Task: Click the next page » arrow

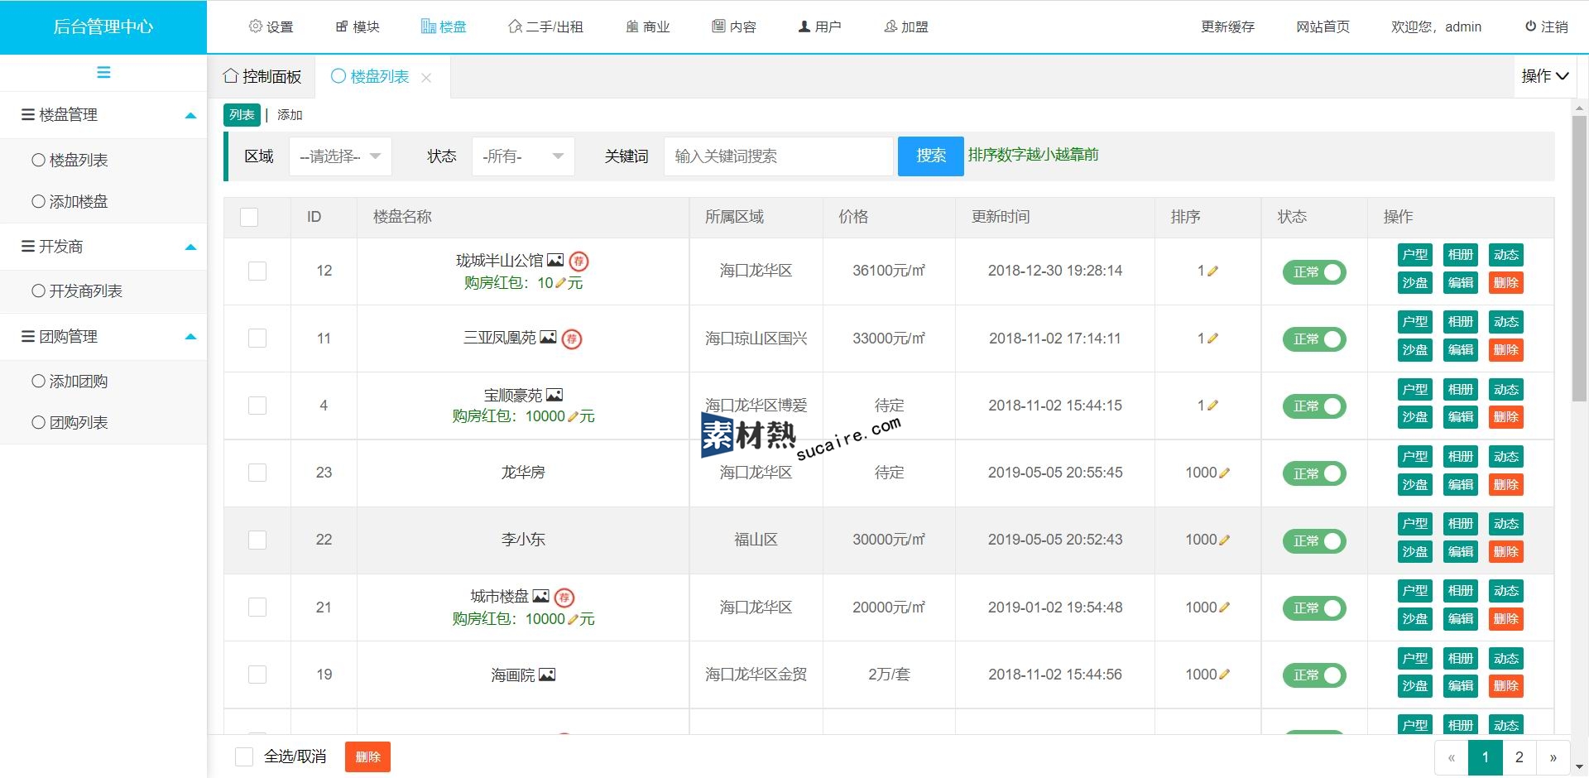Action: (1553, 757)
